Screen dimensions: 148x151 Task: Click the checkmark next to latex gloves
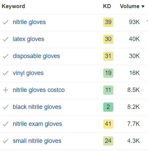point(5,39)
